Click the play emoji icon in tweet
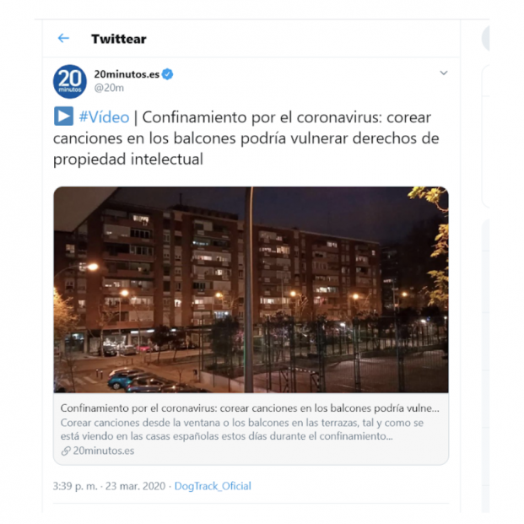 63,116
